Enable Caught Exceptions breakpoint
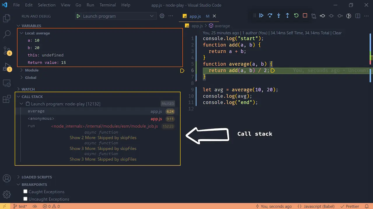 tap(25, 192)
